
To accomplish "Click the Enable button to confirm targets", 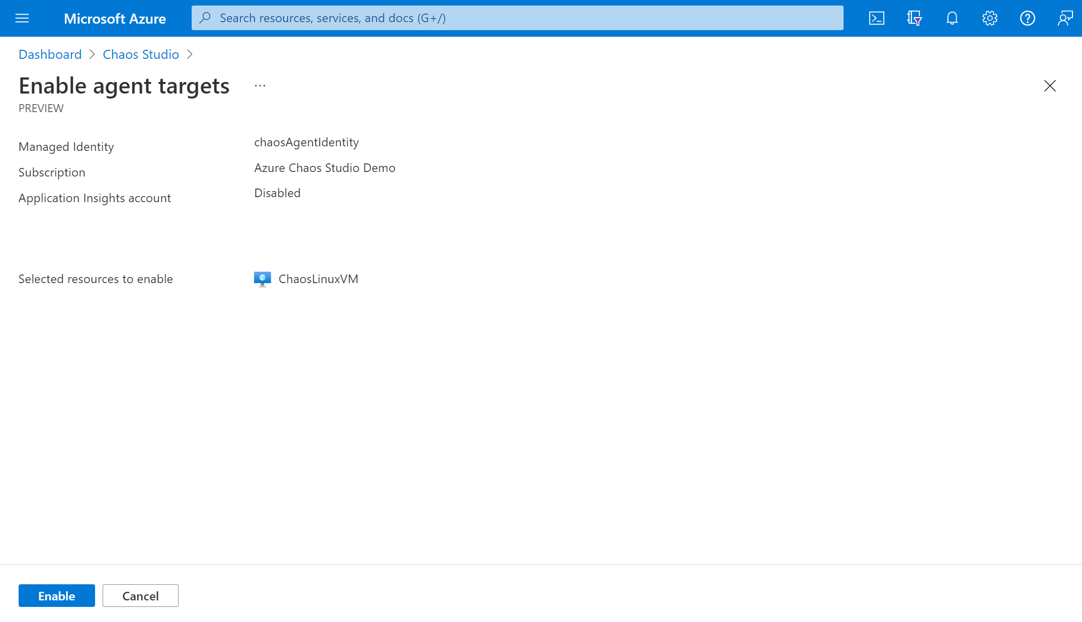I will (56, 595).
